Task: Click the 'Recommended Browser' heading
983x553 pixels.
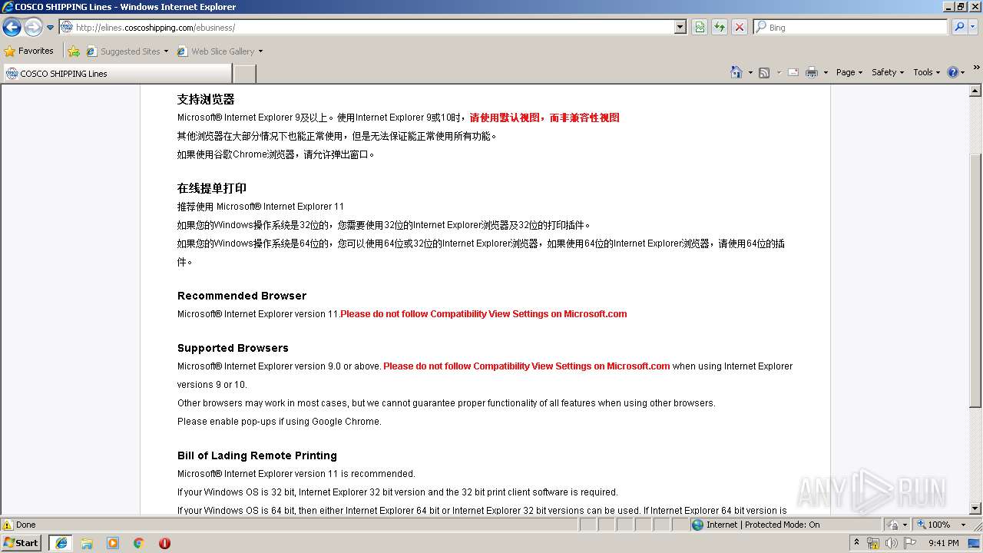Action: point(242,296)
